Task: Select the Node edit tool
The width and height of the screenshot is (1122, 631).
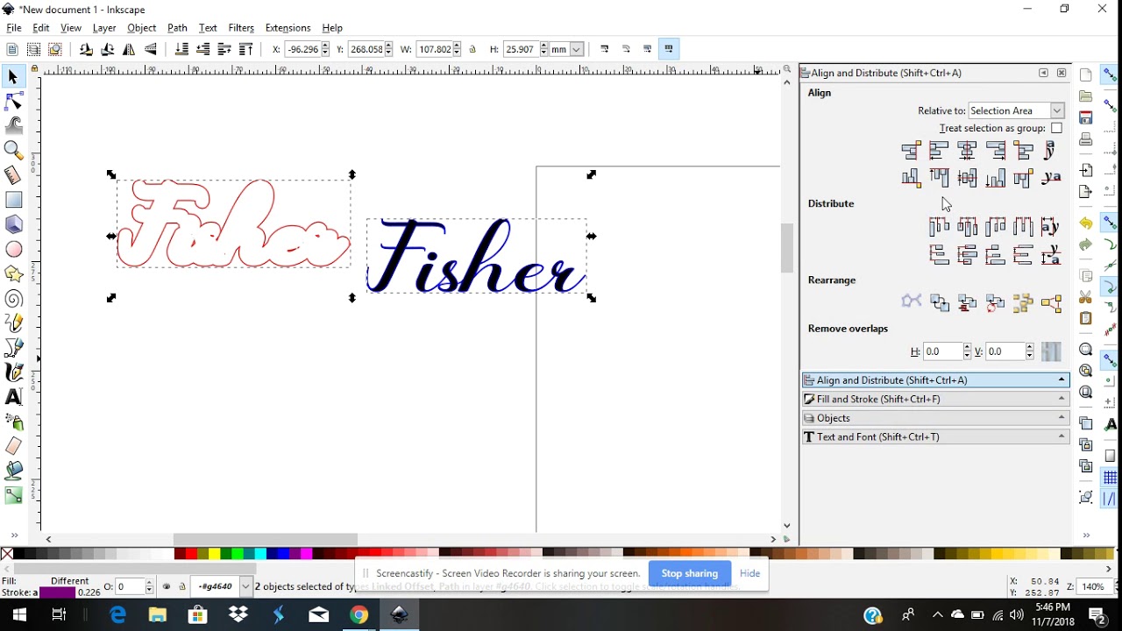Action: pyautogui.click(x=13, y=102)
